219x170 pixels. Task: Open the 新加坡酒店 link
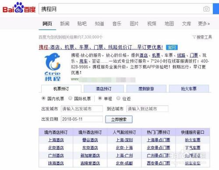(x=90, y=156)
